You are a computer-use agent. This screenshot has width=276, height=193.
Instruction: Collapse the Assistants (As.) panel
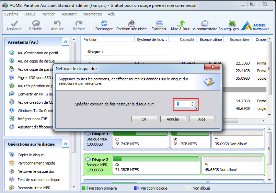point(66,42)
